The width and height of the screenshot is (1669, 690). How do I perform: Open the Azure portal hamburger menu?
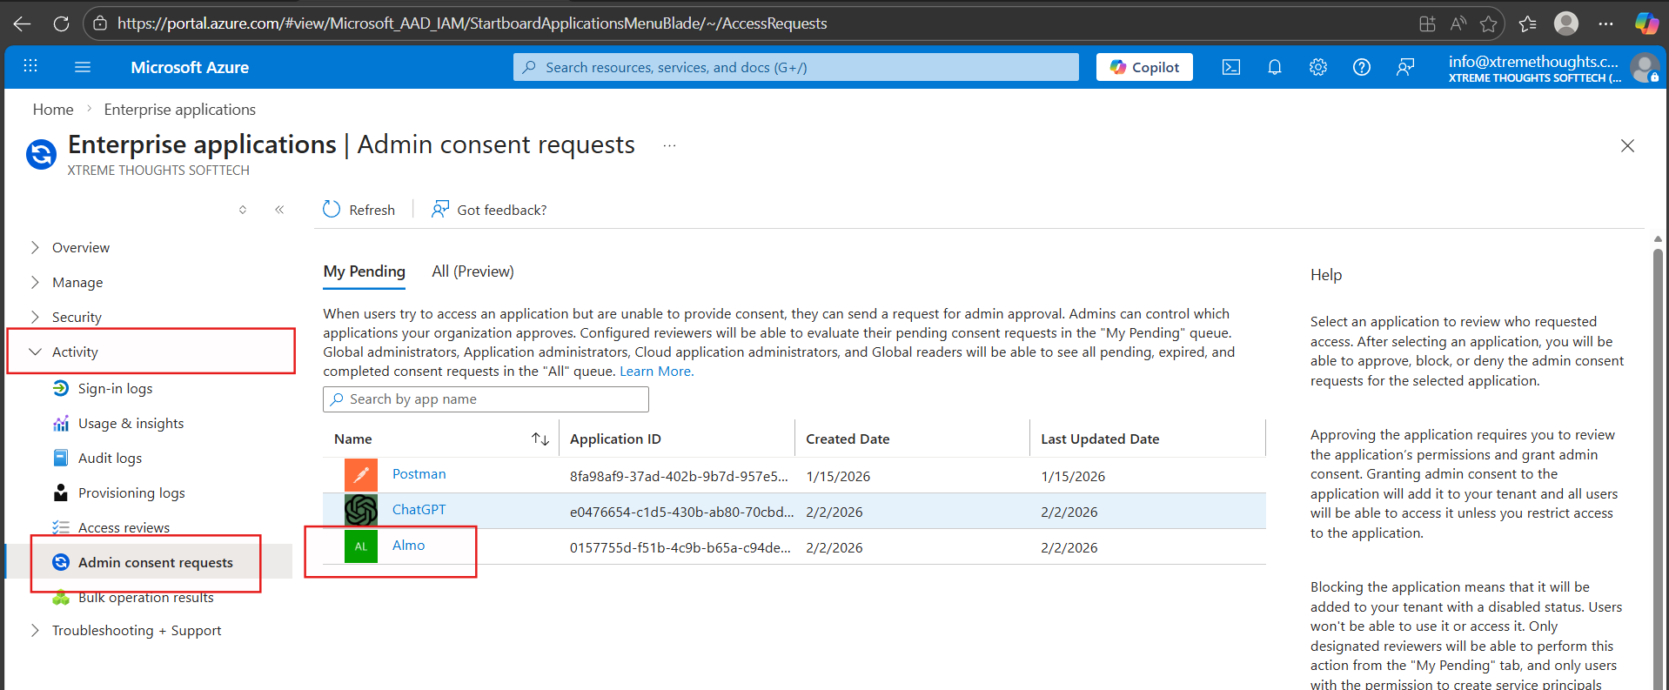[x=83, y=66]
